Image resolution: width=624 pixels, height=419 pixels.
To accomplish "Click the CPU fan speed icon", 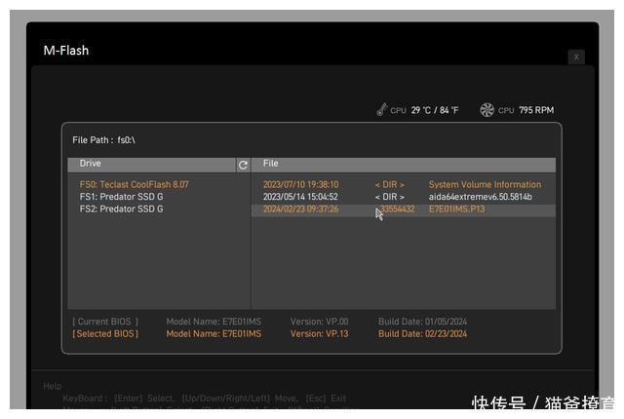I will (x=487, y=110).
